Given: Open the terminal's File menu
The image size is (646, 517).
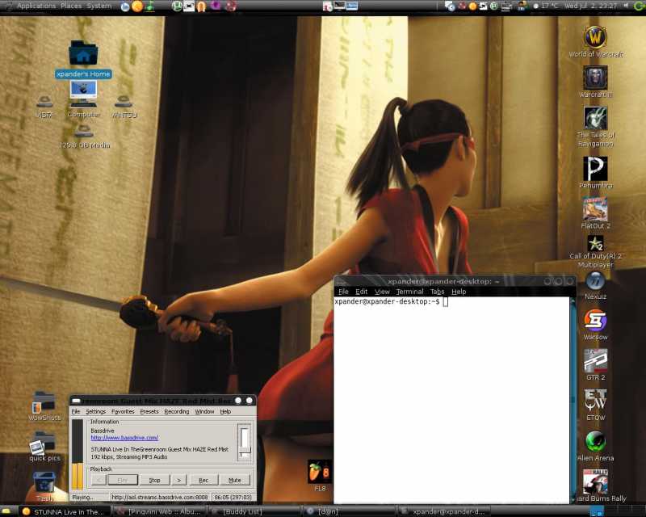Looking at the screenshot, I should 343,292.
